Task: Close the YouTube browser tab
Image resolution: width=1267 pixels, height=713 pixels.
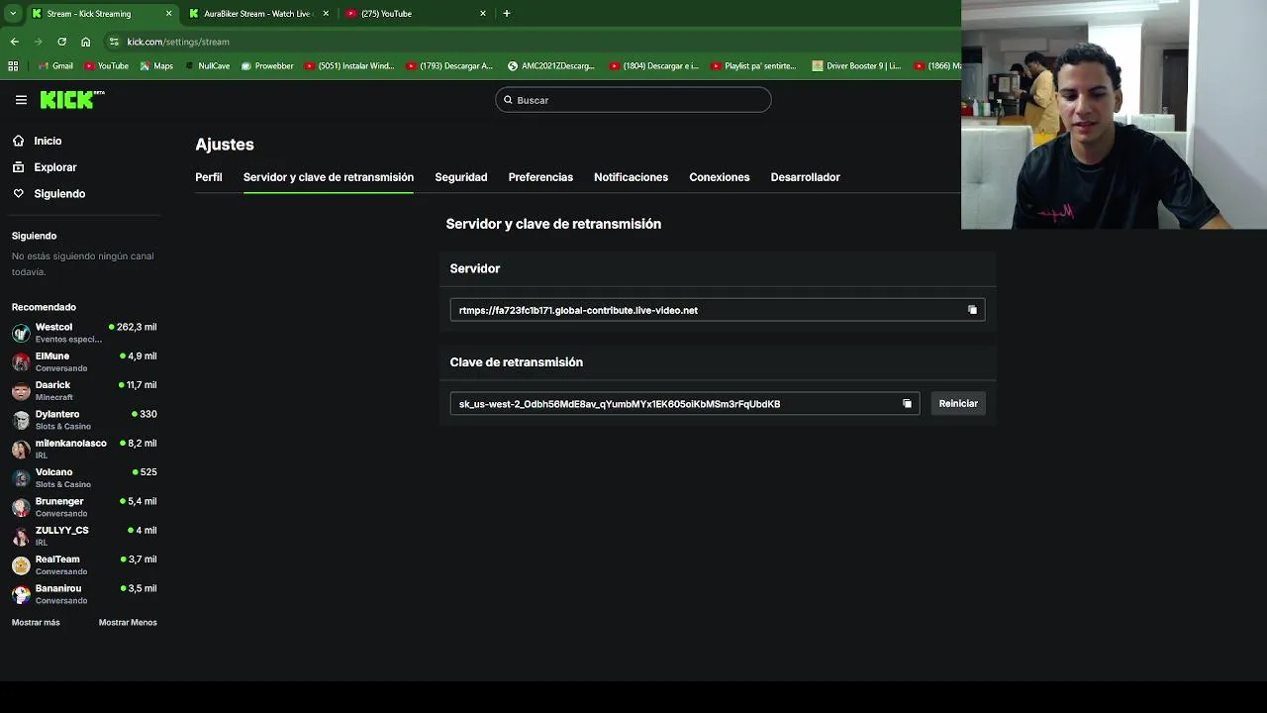Action: point(483,14)
